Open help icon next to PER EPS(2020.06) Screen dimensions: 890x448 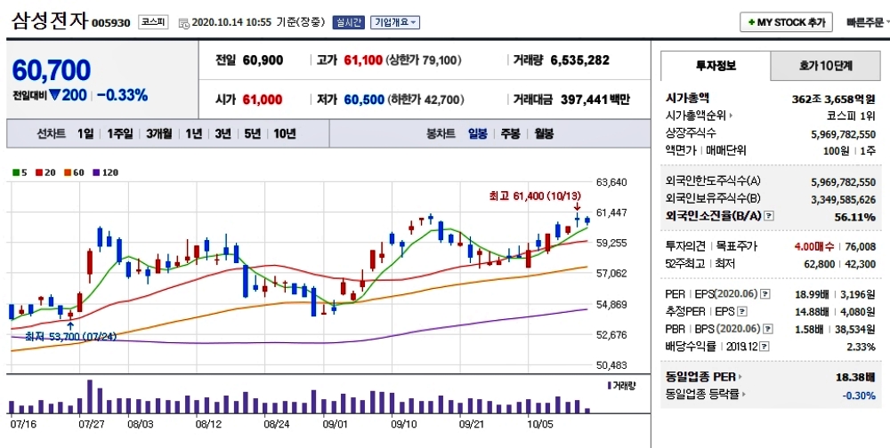765,293
